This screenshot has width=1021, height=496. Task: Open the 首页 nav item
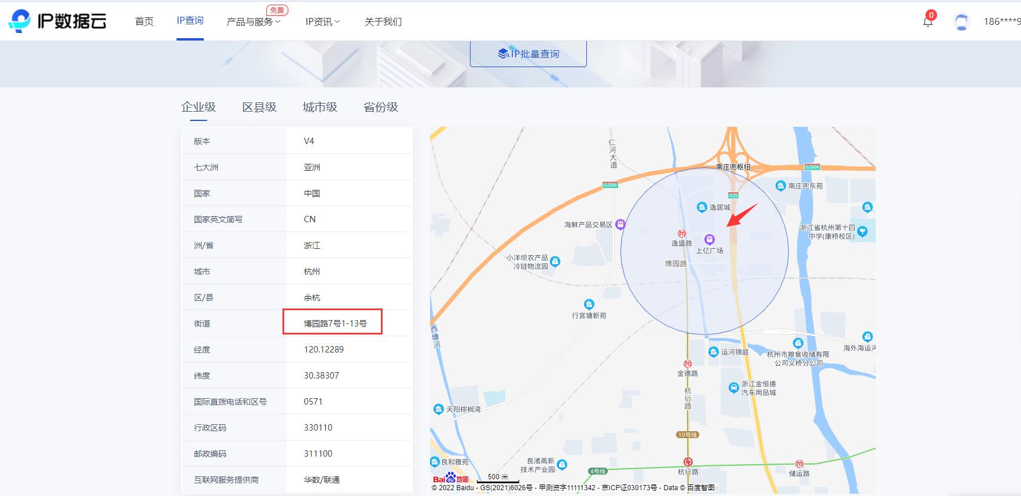144,22
